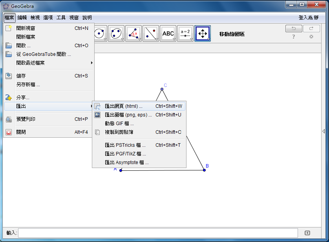Click the share upload icon
This screenshot has width=329, height=242.
(9, 98)
